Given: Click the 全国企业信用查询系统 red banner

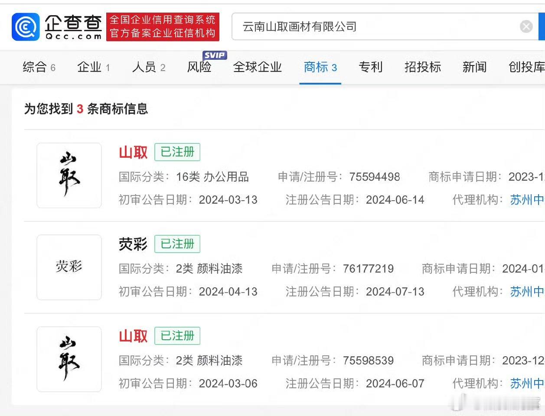Looking at the screenshot, I should 163,27.
